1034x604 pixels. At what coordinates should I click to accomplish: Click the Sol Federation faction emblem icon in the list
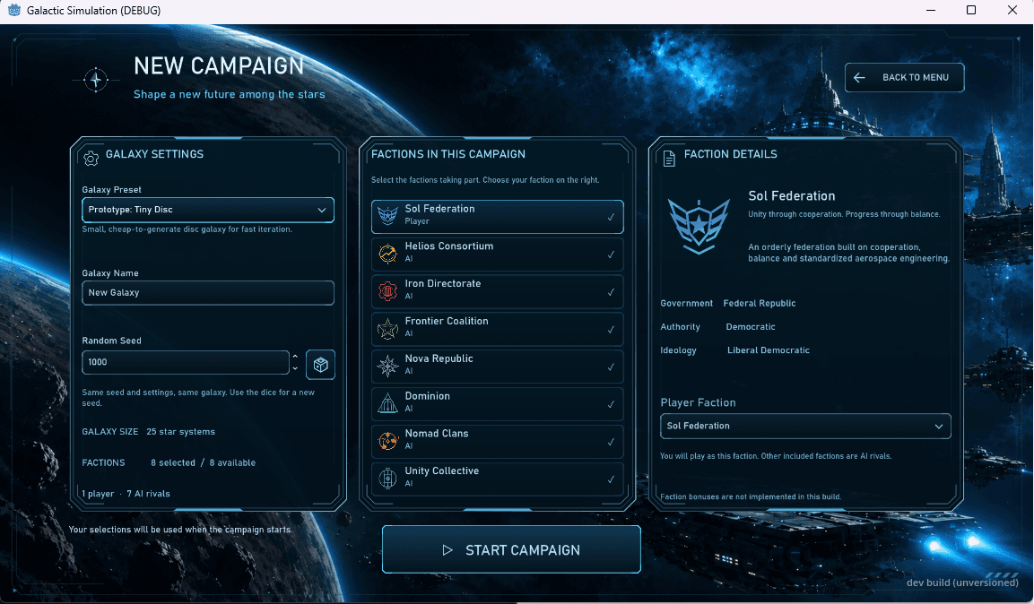(387, 215)
